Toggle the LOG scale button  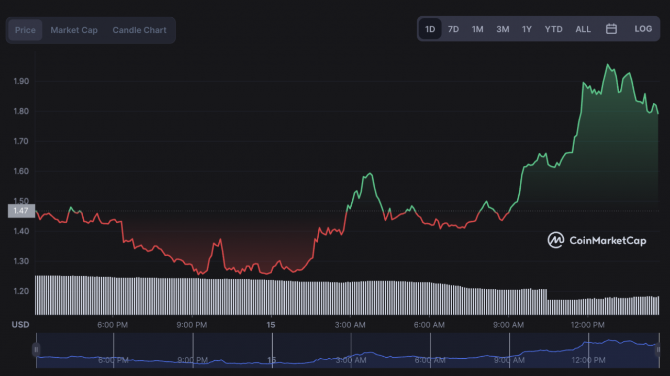click(x=643, y=29)
